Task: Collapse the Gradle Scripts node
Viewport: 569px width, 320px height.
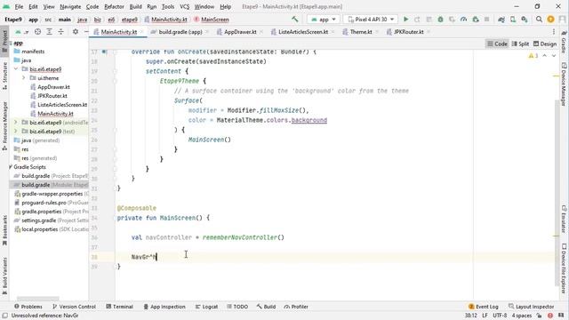Action: [11, 167]
